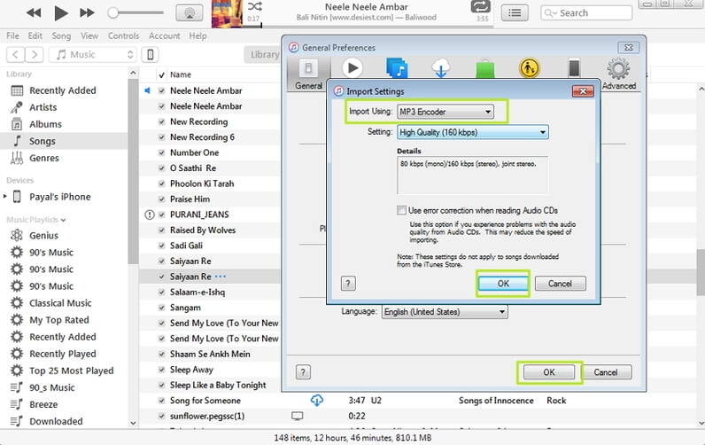Toggle the shuffle icon
The height and width of the screenshot is (445, 705).
pyautogui.click(x=254, y=6)
